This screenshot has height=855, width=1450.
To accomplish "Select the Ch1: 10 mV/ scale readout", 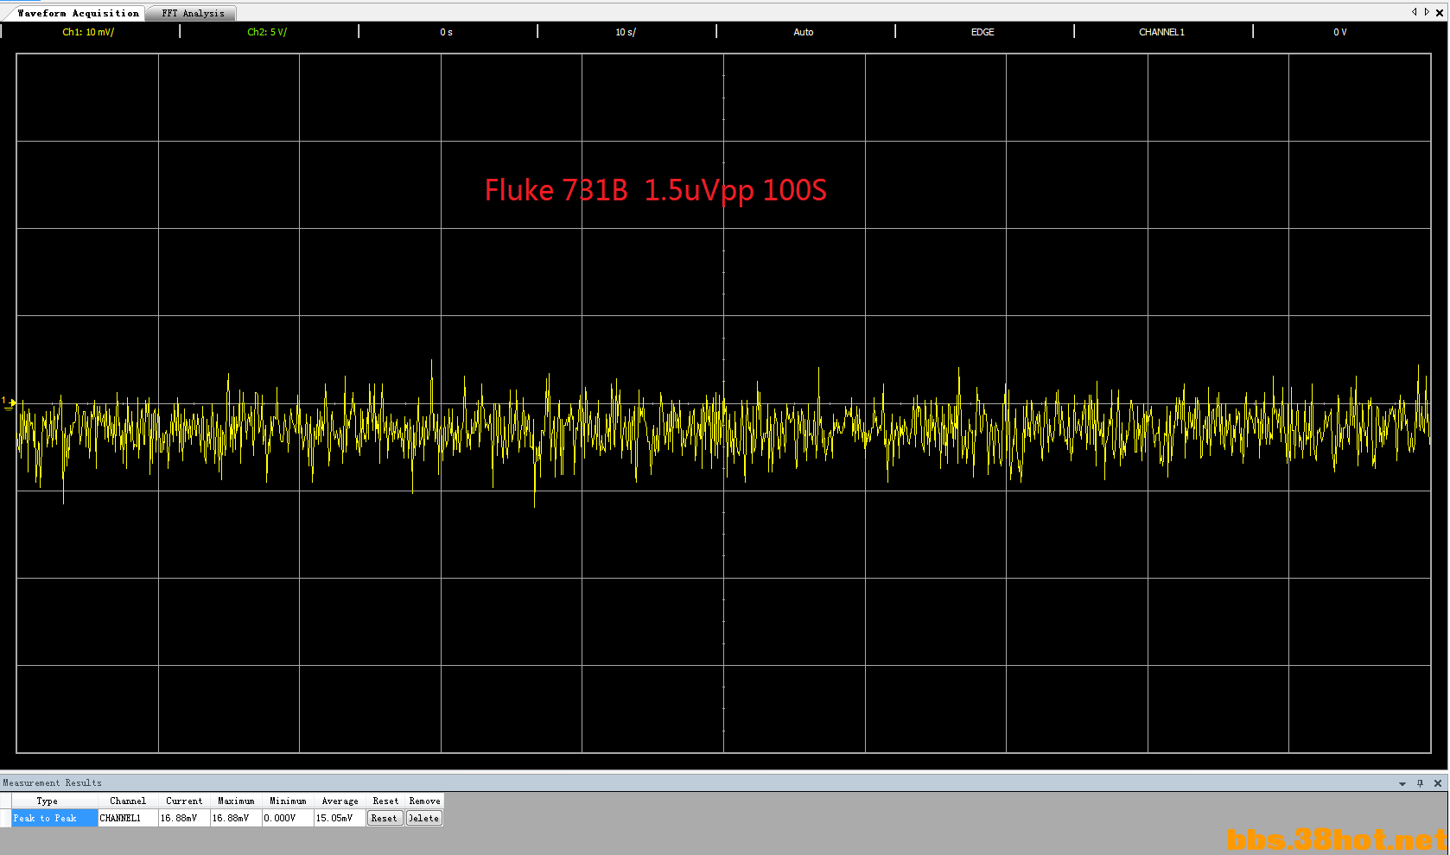I will click(x=88, y=32).
